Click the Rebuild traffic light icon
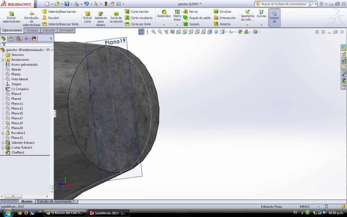The width and height of the screenshot is (347, 217). pos(106,4)
